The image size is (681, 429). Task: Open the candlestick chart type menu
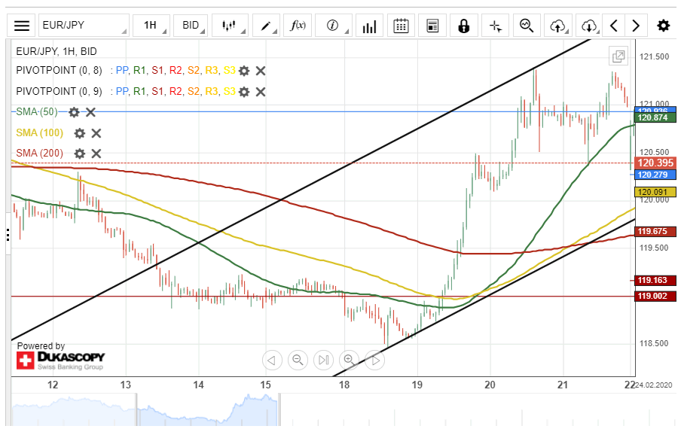(x=230, y=26)
